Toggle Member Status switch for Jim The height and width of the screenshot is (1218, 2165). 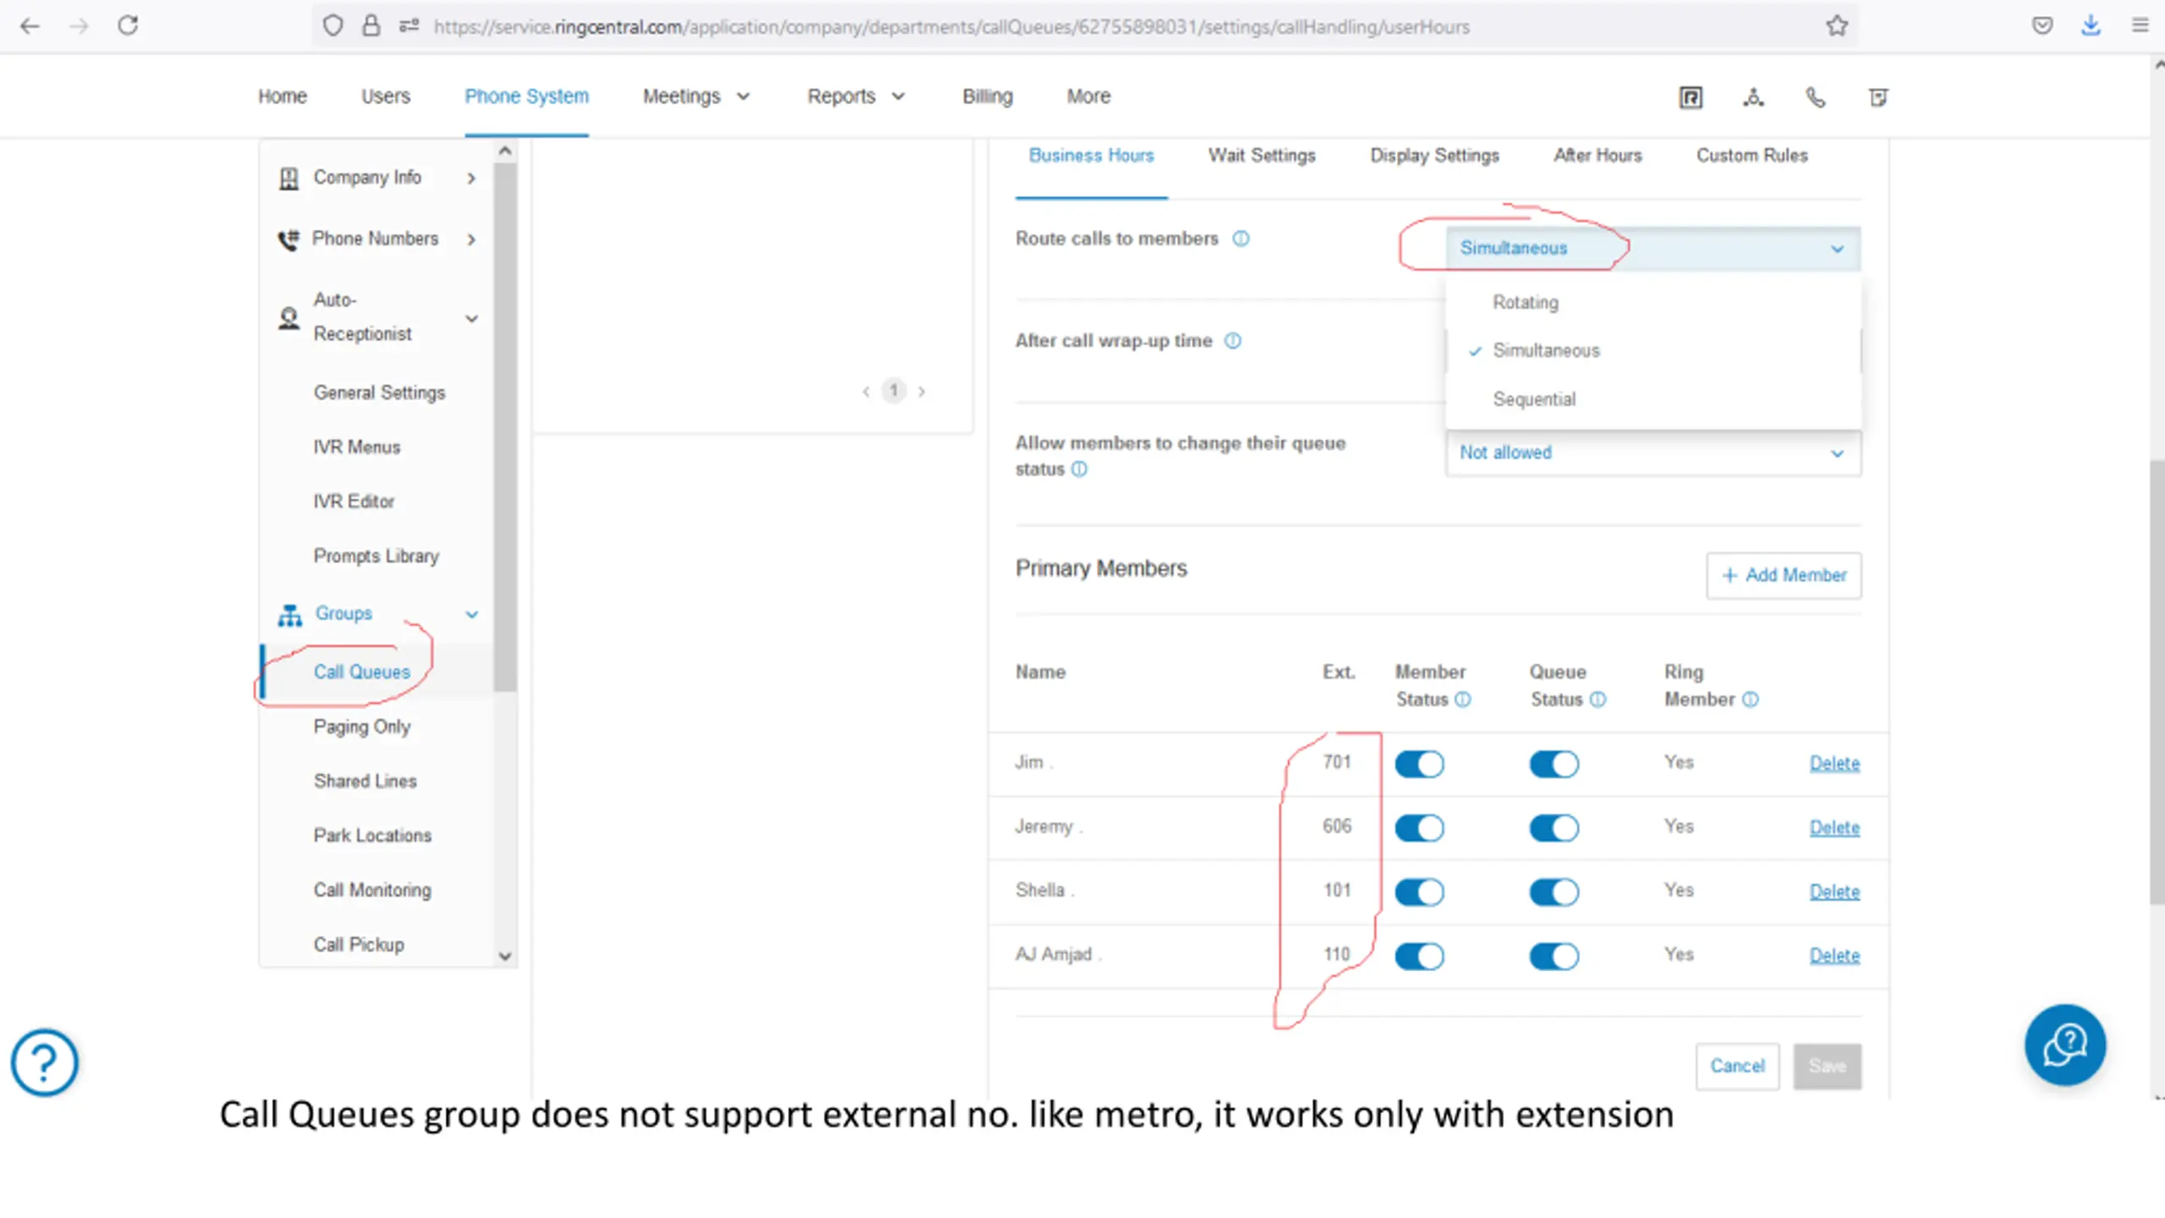(x=1419, y=764)
